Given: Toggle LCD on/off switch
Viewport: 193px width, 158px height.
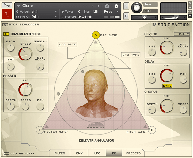Looking at the screenshot, I should 6,153.
